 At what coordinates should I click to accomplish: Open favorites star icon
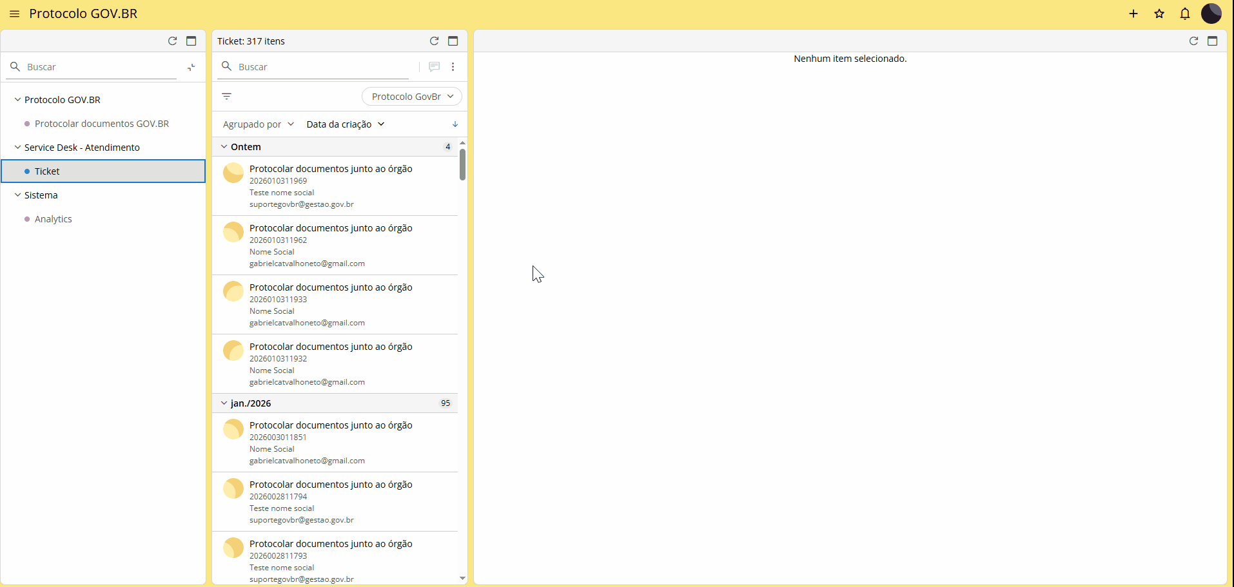pos(1159,14)
